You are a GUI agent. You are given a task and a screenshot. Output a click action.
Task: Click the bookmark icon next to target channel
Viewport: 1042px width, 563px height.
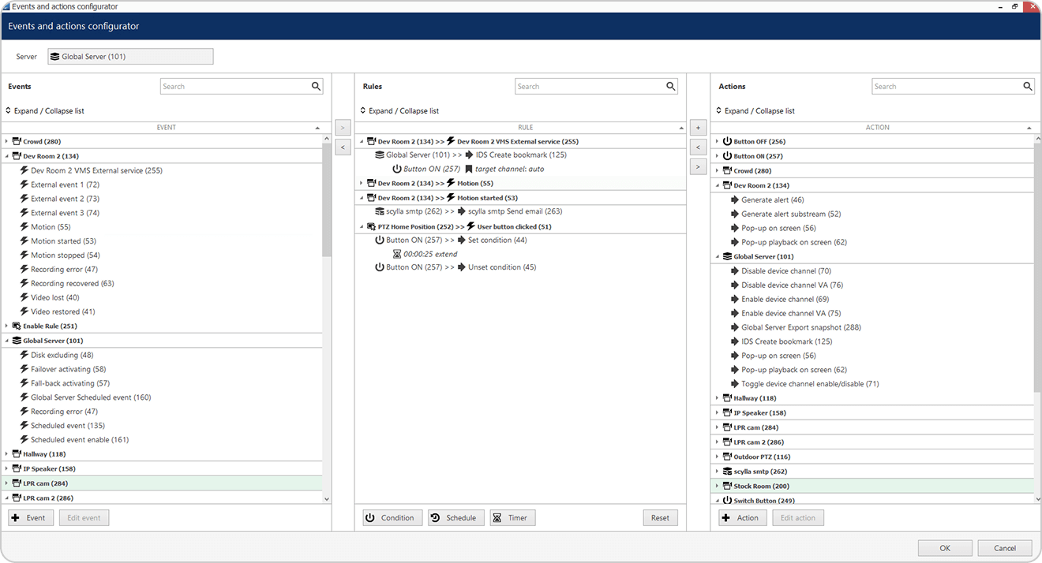click(469, 169)
